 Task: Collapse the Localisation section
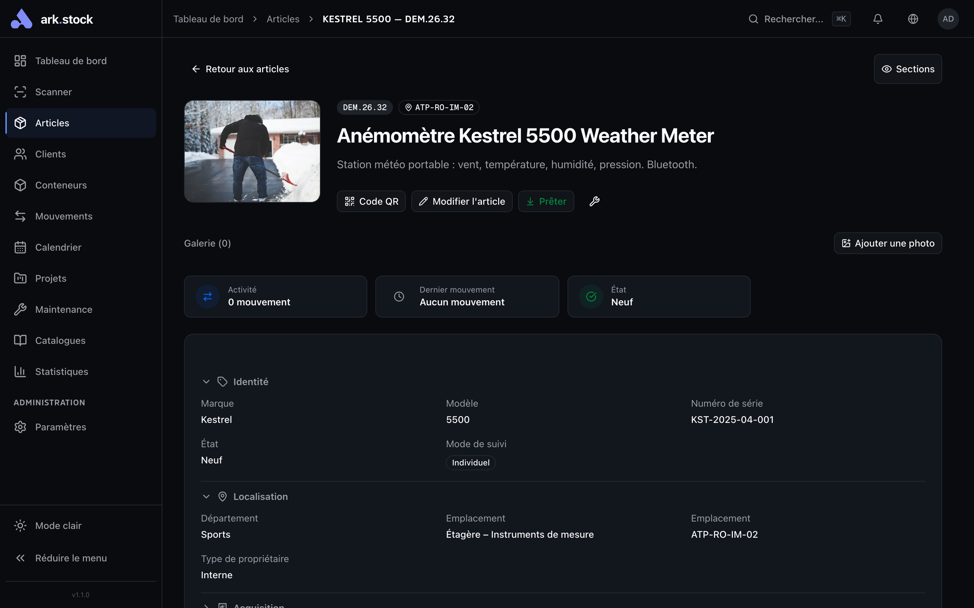(206, 497)
